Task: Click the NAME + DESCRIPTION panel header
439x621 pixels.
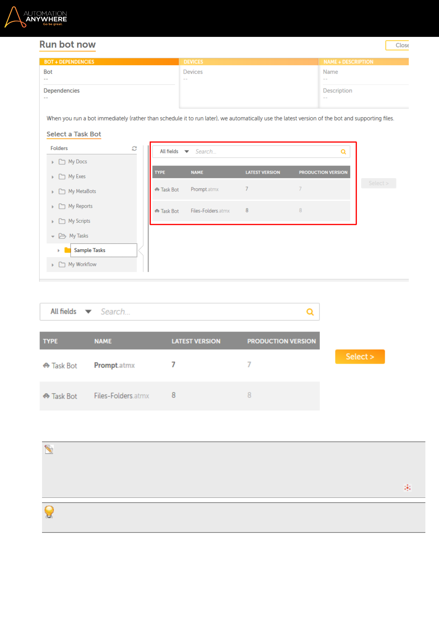Action: (364, 62)
